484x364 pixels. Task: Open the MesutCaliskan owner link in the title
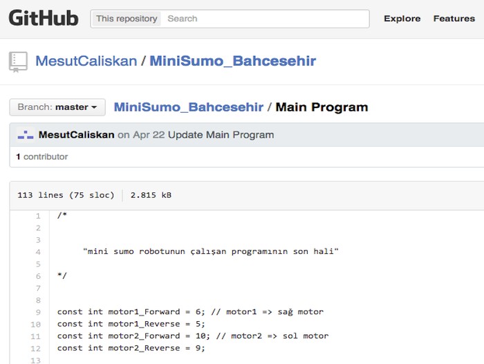point(86,61)
